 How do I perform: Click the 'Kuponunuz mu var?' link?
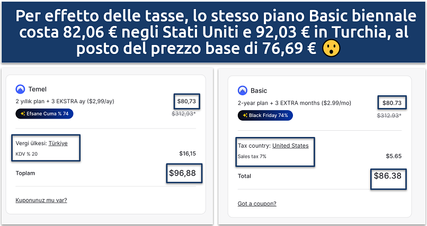41,200
